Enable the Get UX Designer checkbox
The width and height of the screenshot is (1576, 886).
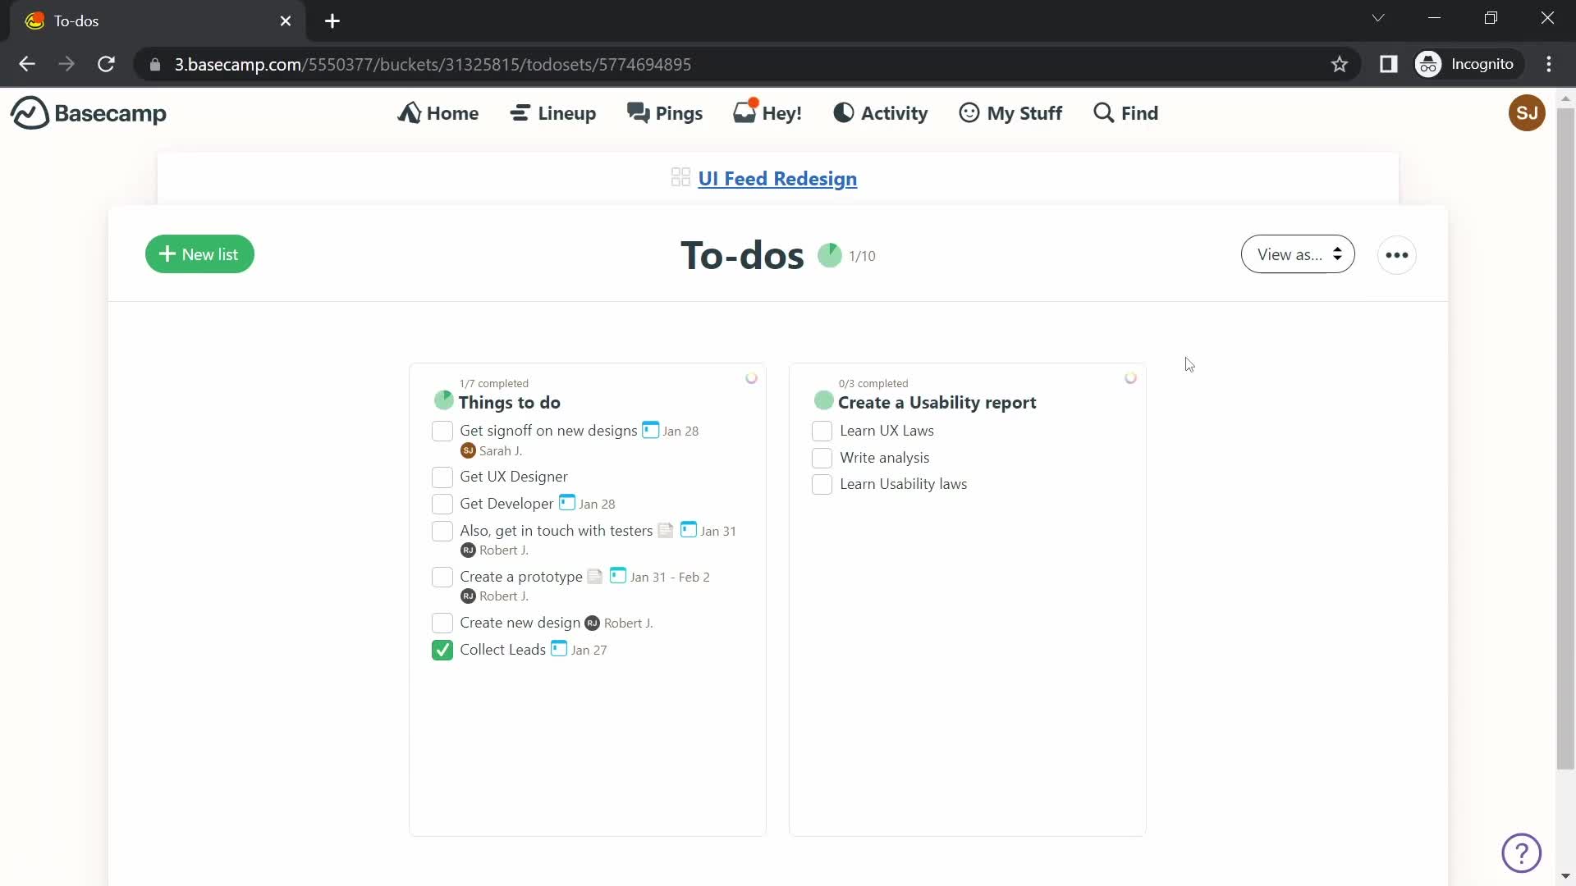coord(442,476)
